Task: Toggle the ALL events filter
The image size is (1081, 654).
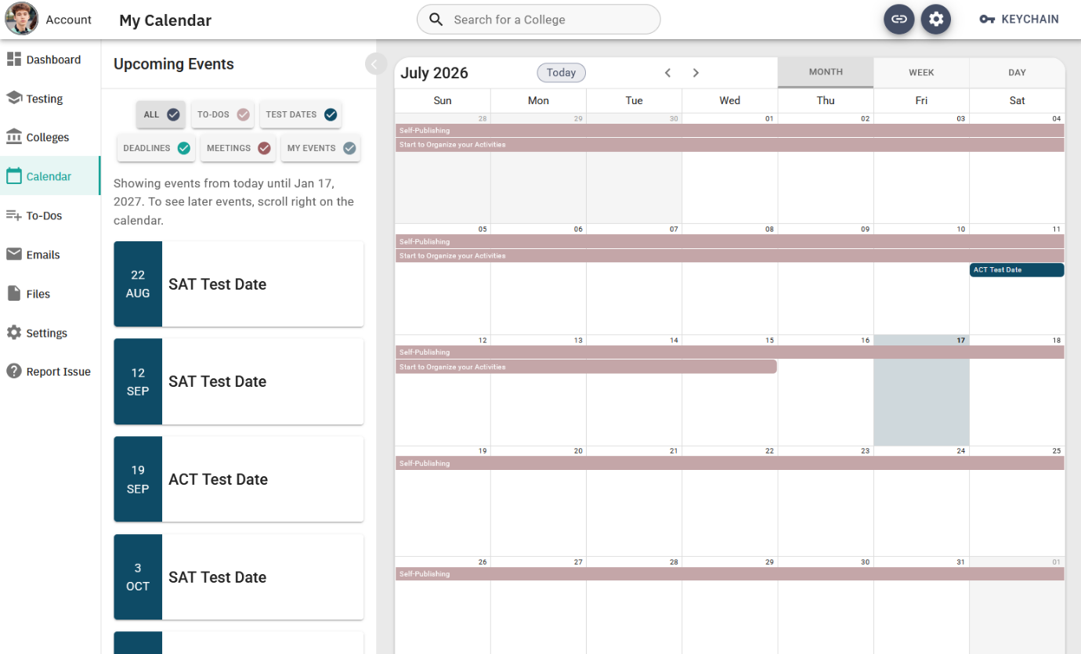Action: pos(161,114)
